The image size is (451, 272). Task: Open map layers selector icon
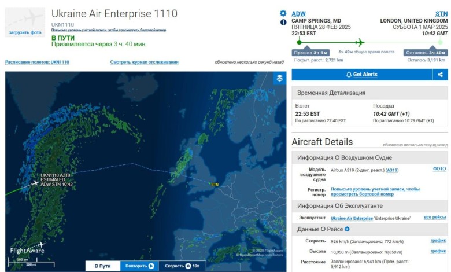click(x=280, y=78)
